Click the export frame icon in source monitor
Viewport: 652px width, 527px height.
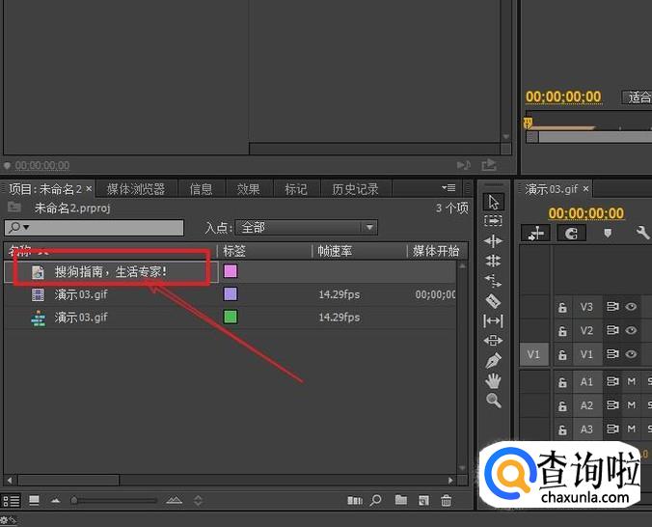pyautogui.click(x=489, y=165)
